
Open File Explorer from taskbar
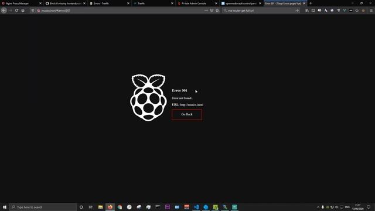tap(100, 207)
